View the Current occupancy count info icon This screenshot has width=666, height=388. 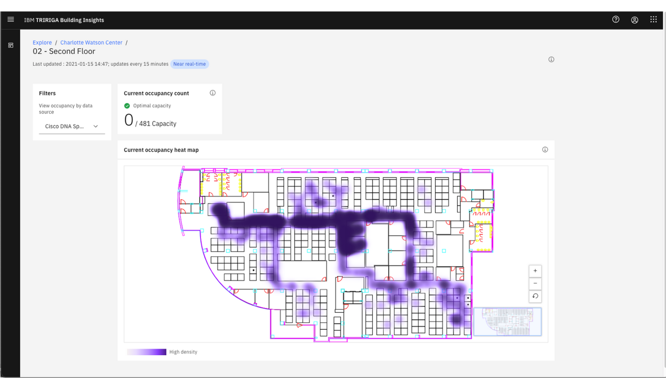click(212, 93)
